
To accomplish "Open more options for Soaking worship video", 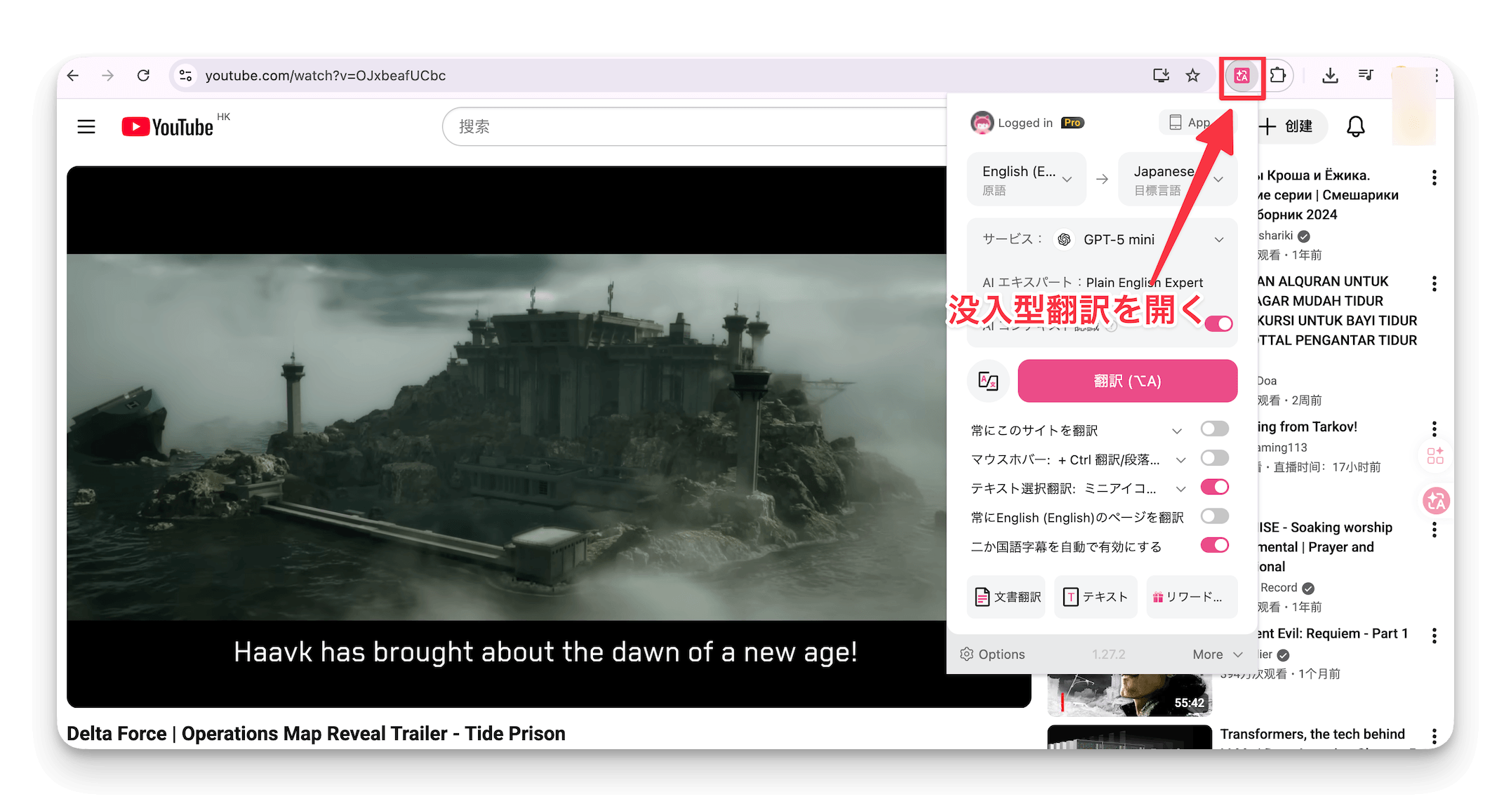I will click(1434, 530).
